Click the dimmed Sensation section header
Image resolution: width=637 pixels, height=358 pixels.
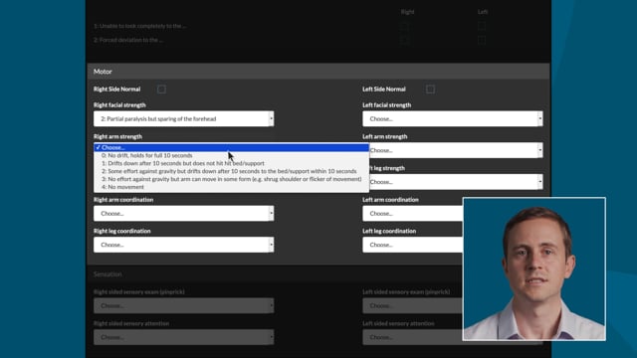tap(275, 274)
